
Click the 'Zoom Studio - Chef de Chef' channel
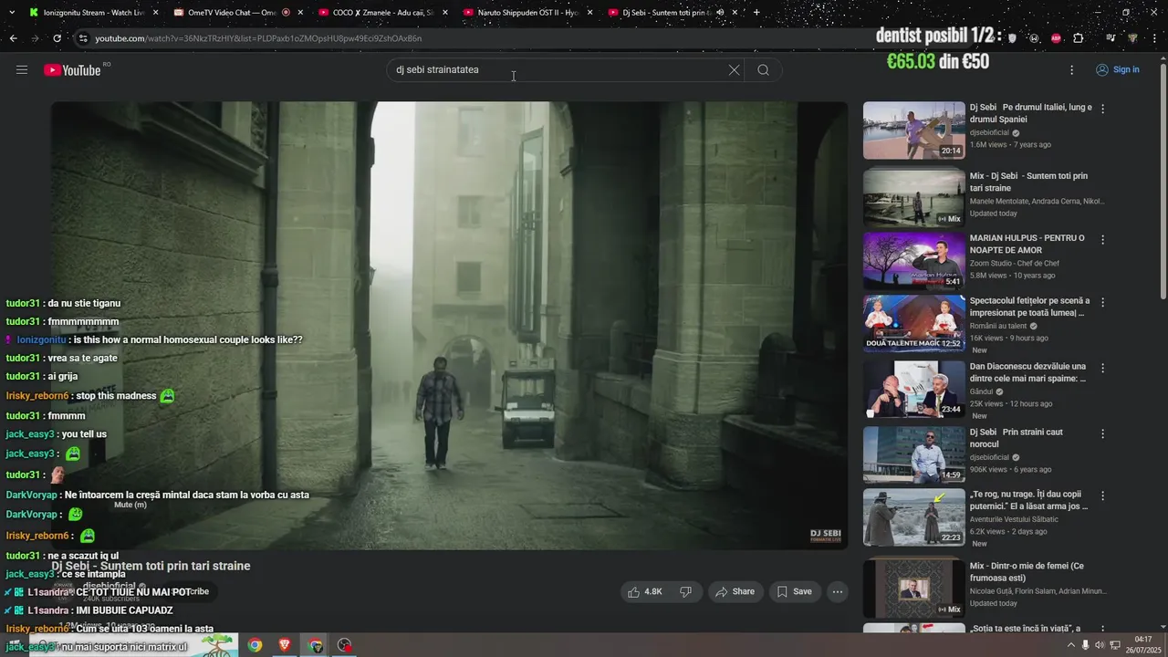(x=1014, y=264)
